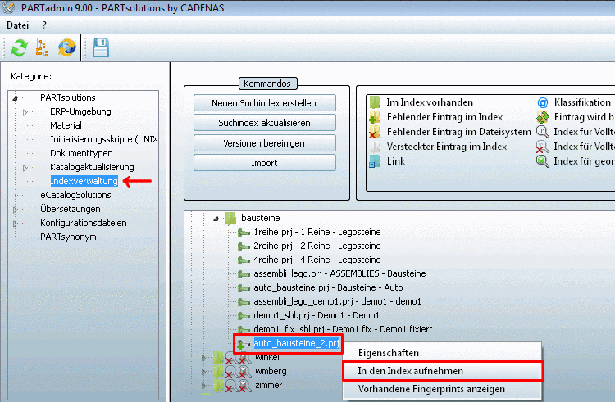The width and height of the screenshot is (615, 402).
Task: Select 'demo1_sbl.prj - Demo1 - Demo1' row
Action: tap(317, 315)
